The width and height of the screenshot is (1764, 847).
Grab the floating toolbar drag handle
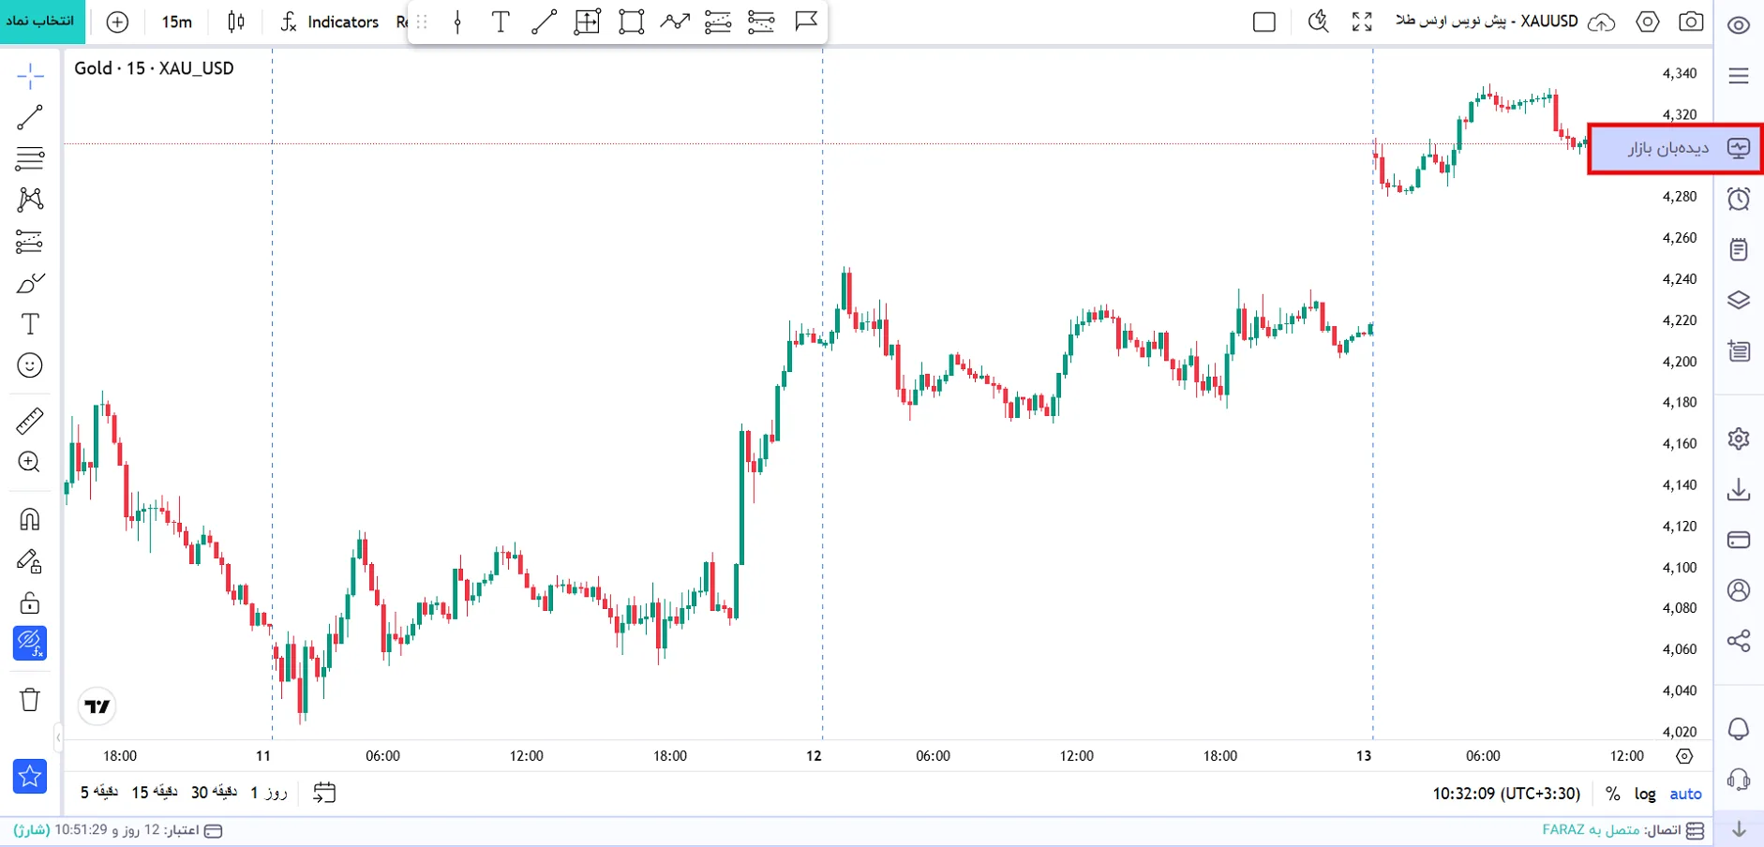click(422, 22)
